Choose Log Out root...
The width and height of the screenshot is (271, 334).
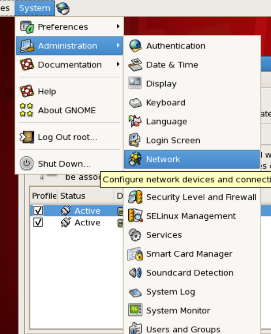pyautogui.click(x=69, y=137)
